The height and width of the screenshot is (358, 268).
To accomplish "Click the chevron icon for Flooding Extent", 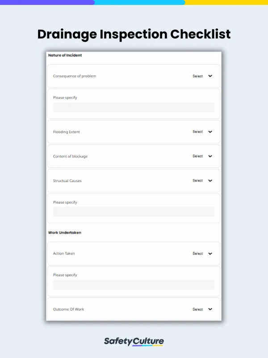I will point(210,132).
